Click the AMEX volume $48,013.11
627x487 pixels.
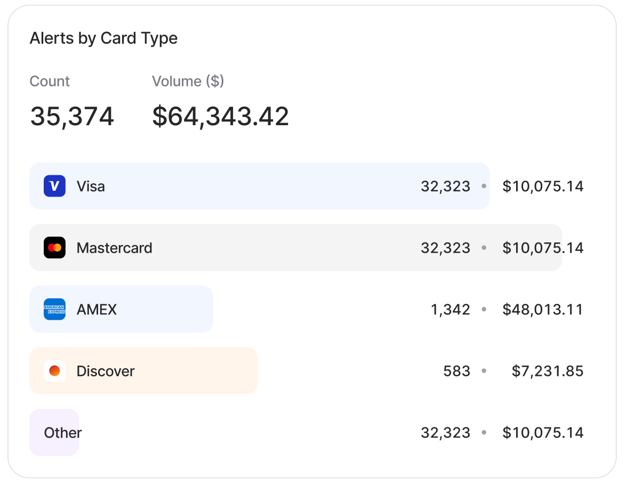click(543, 310)
